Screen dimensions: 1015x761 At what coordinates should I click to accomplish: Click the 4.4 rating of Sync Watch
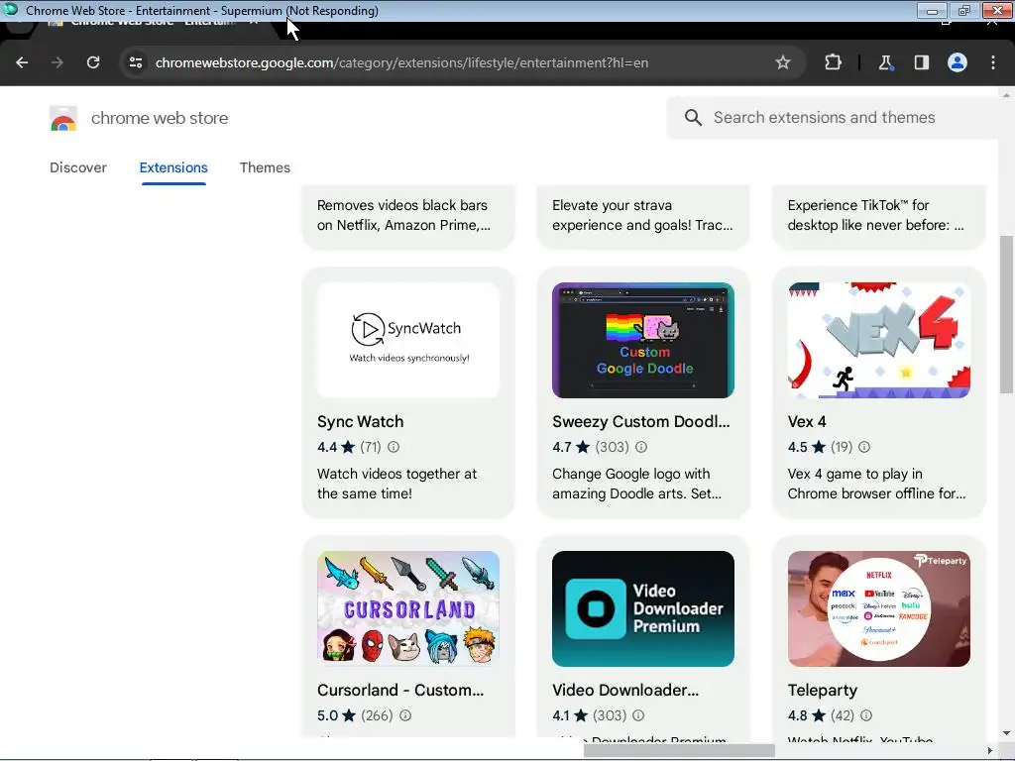coord(327,447)
